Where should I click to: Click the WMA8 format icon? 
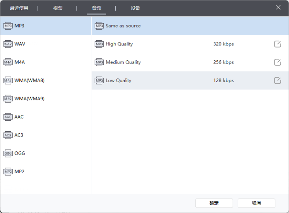8,80
